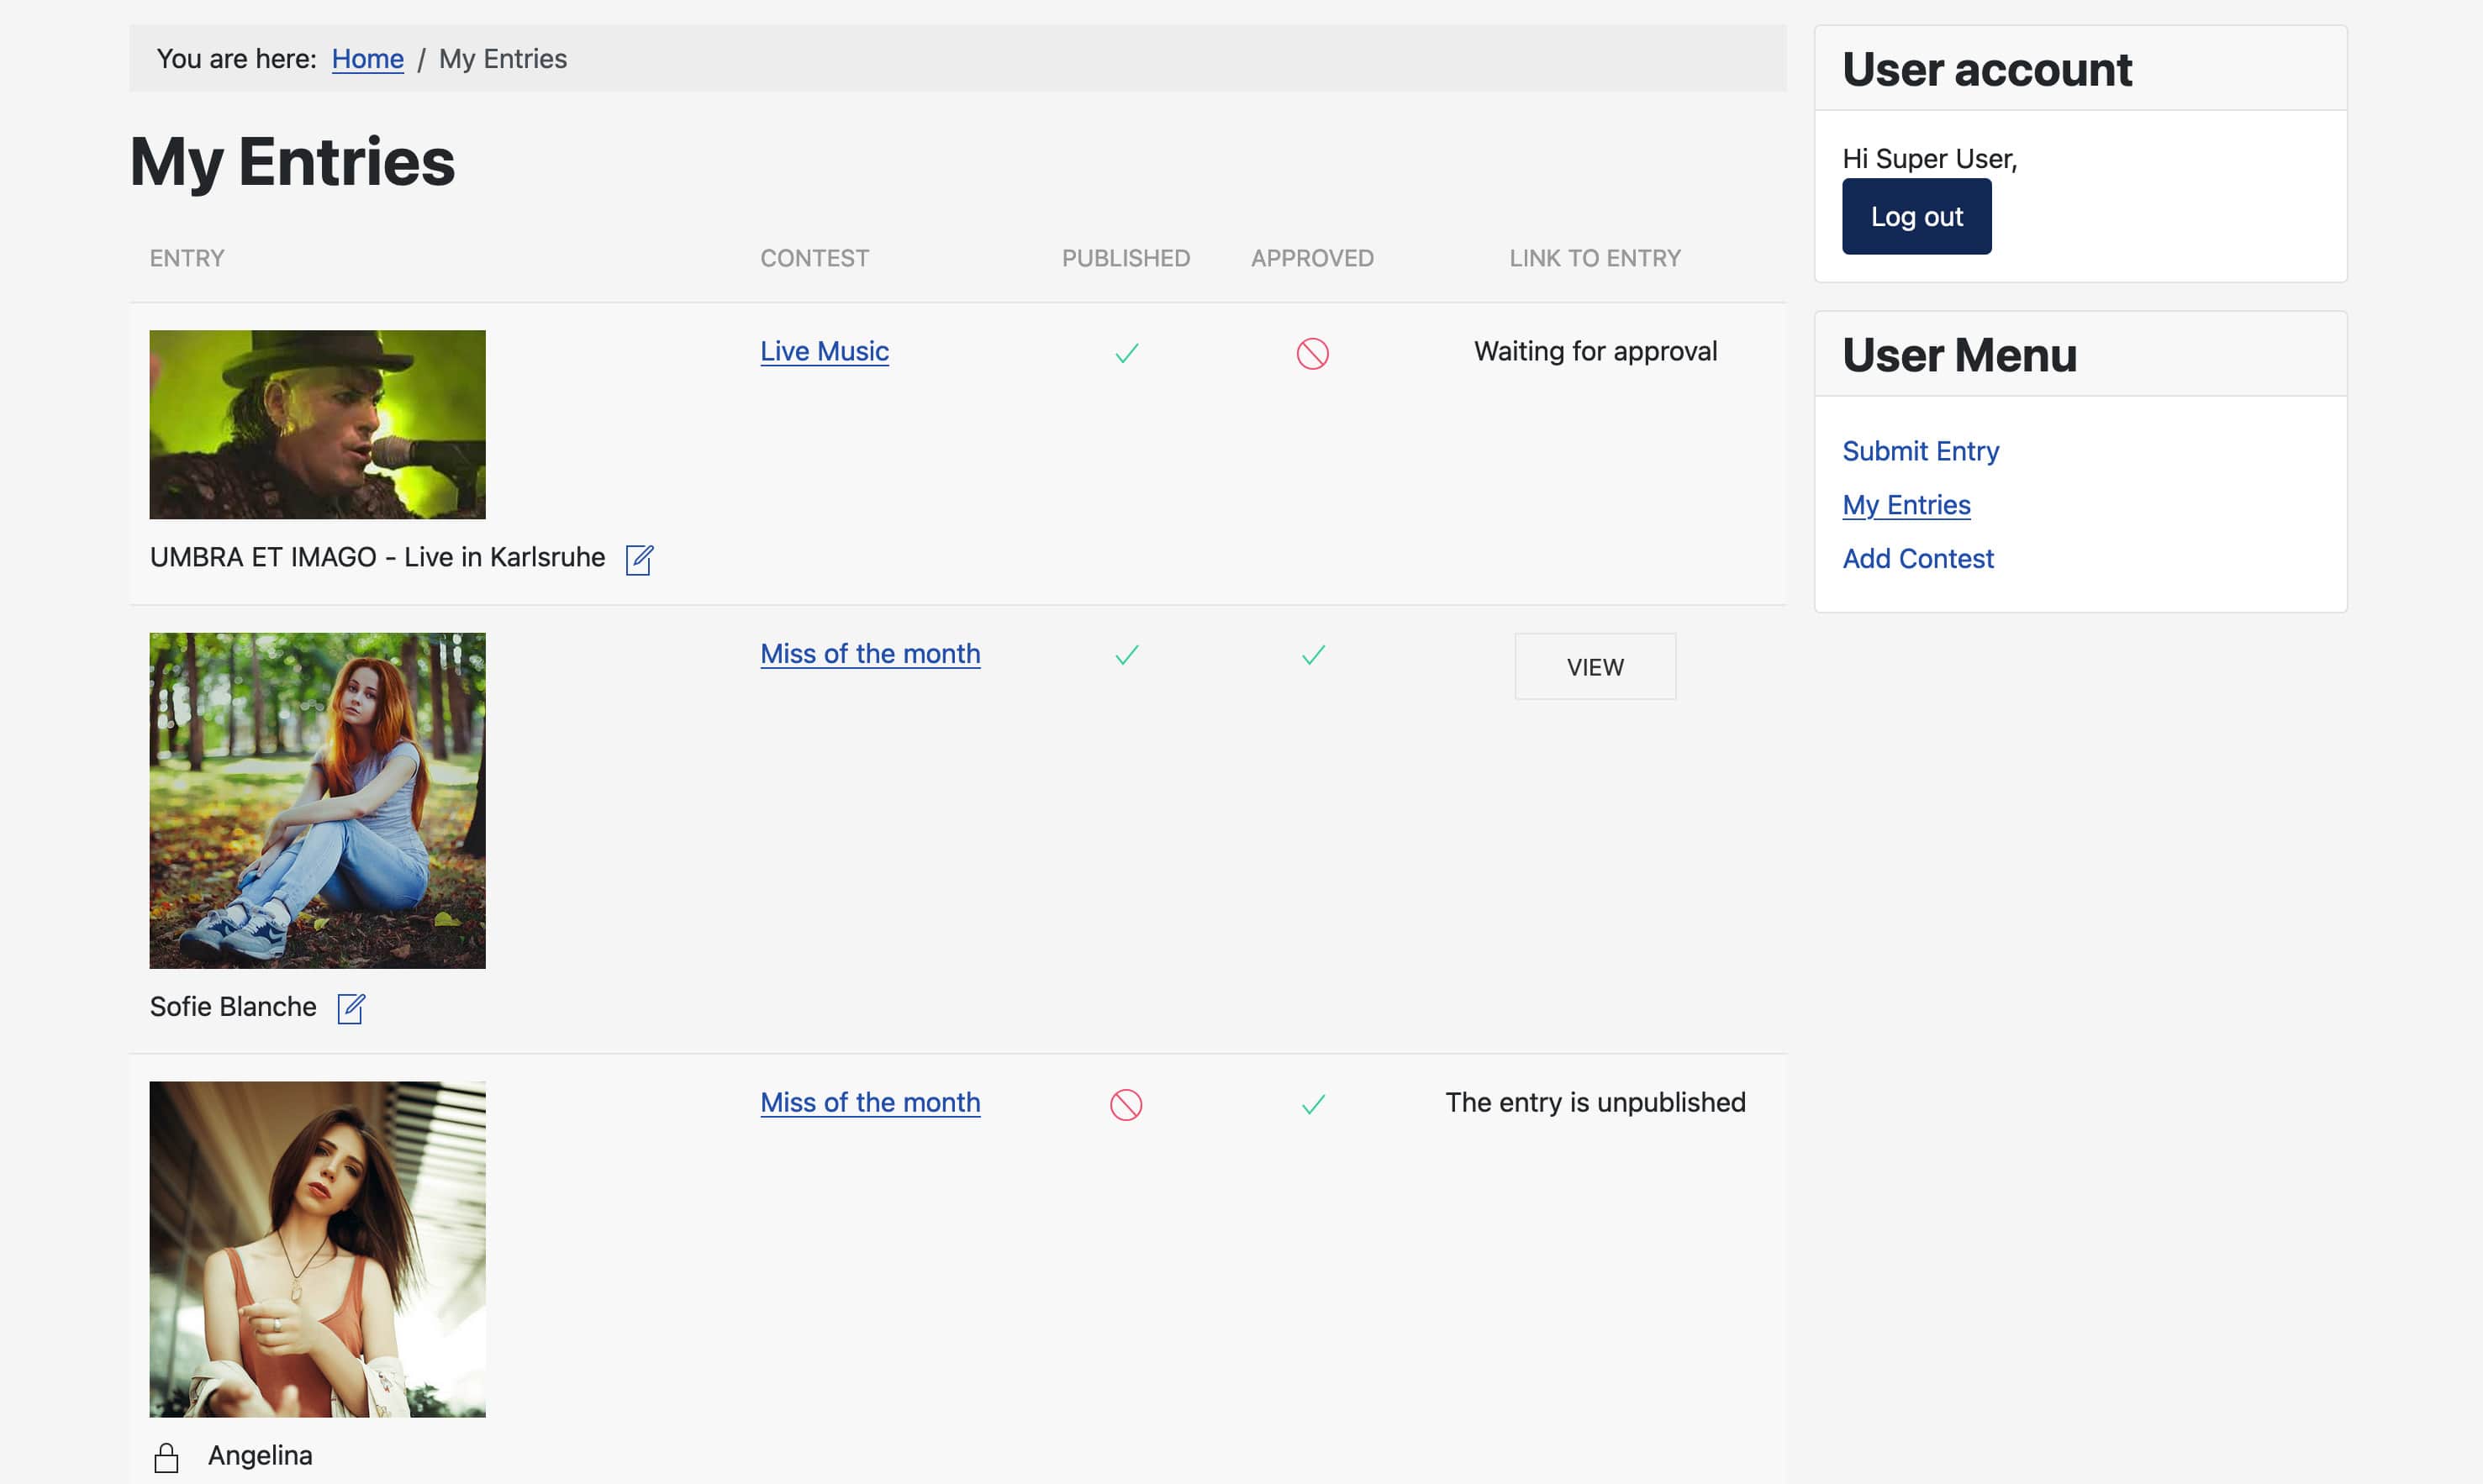This screenshot has height=1484, width=2483.
Task: Click the edit icon next to UMBRA ET IMAGO
Action: 639,559
